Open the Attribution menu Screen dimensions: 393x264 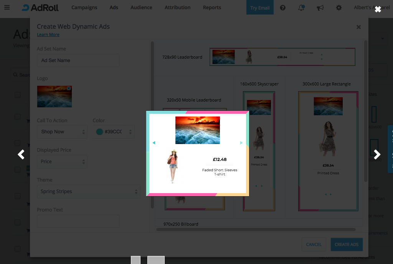point(177,8)
